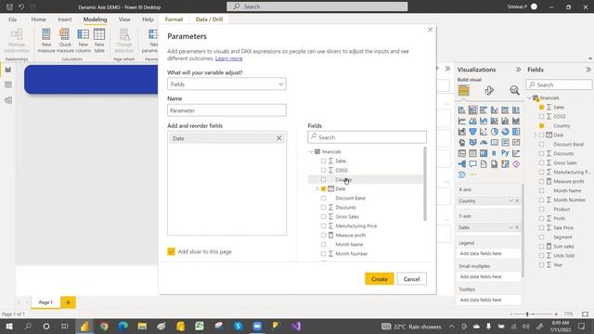This screenshot has width=594, height=334.
Task: Open Model view from the left sidebar
Action: coord(8,100)
